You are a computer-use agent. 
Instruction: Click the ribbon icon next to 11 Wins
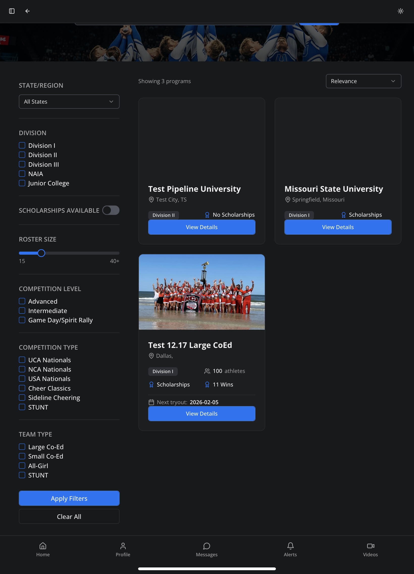click(x=207, y=385)
